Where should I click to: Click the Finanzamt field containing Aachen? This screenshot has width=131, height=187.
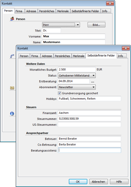pyautogui.click(x=89, y=113)
